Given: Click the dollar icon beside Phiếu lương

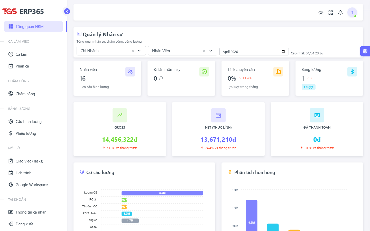Looking at the screenshot, I should click(x=11, y=133).
